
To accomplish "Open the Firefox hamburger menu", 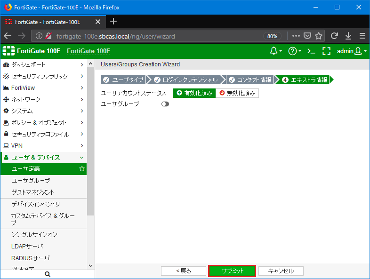I will [362, 36].
